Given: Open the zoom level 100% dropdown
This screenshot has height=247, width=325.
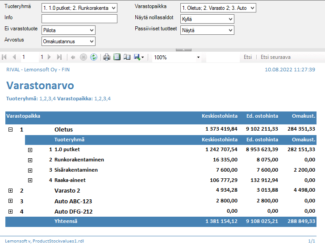Looking at the screenshot, I should pyautogui.click(x=198, y=58).
